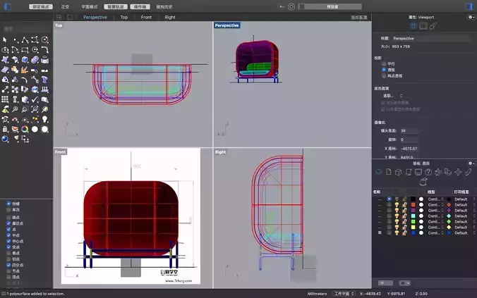Toggle the 锁定格点 grid snap button
The image size is (477, 298).
tap(41, 6)
